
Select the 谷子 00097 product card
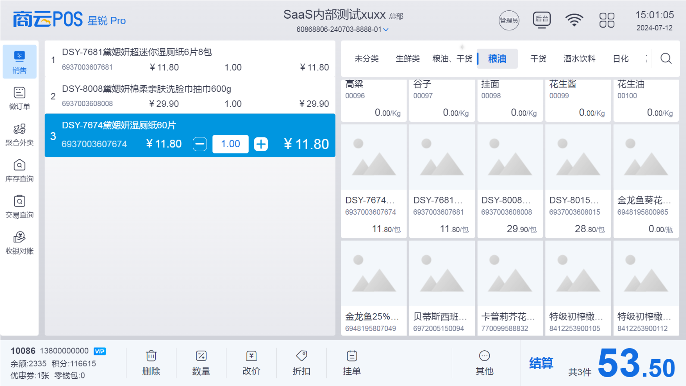(x=442, y=100)
